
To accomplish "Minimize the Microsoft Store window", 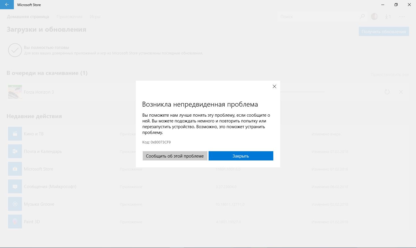I will click(x=382, y=5).
